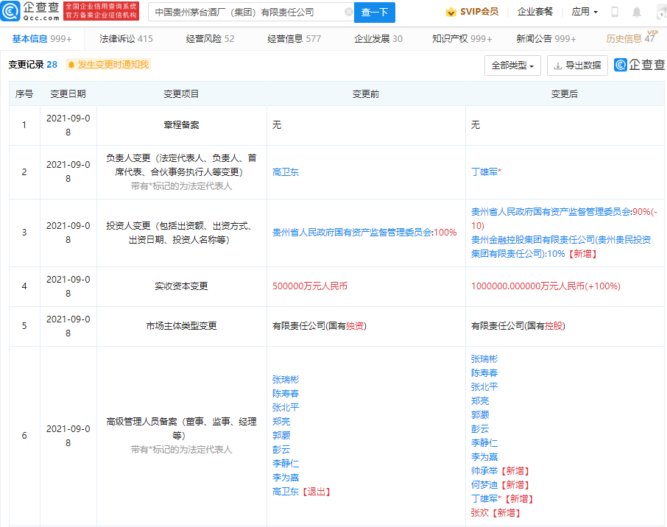This screenshot has width=667, height=527.
Task: Switch to the 基本信息 tab
Action: (x=42, y=39)
